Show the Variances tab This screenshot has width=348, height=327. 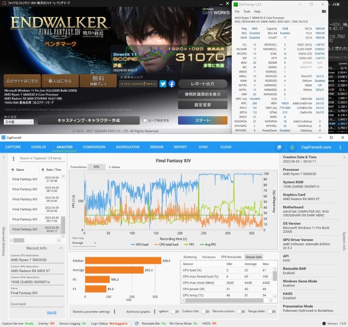click(208, 257)
